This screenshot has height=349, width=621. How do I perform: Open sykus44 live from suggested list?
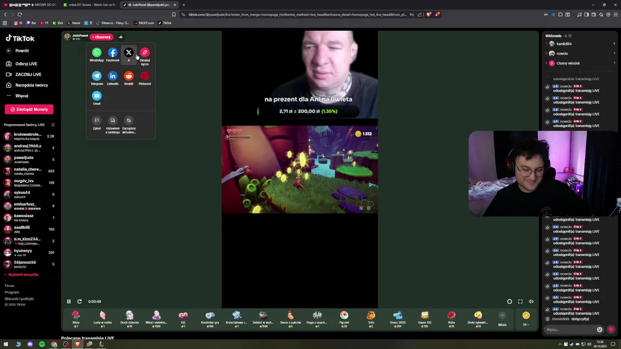(29, 194)
